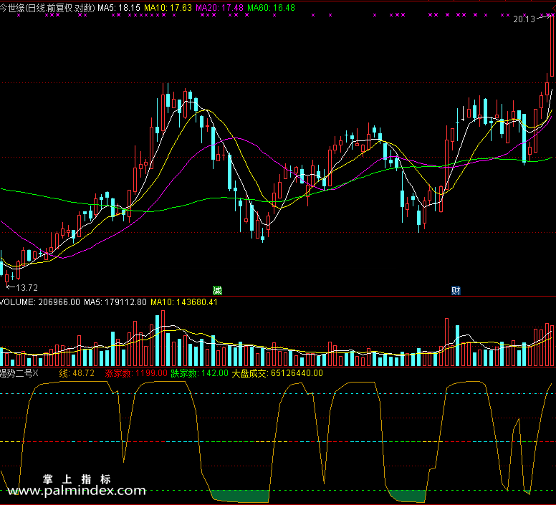Viewport: 556px width, 505px height.
Task: Select the MA10: 17.63 indicator label
Action: coord(168,7)
